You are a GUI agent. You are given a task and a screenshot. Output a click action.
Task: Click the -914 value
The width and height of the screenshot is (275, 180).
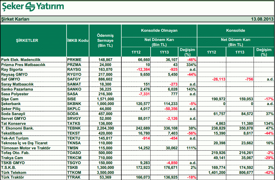coord(146,138)
